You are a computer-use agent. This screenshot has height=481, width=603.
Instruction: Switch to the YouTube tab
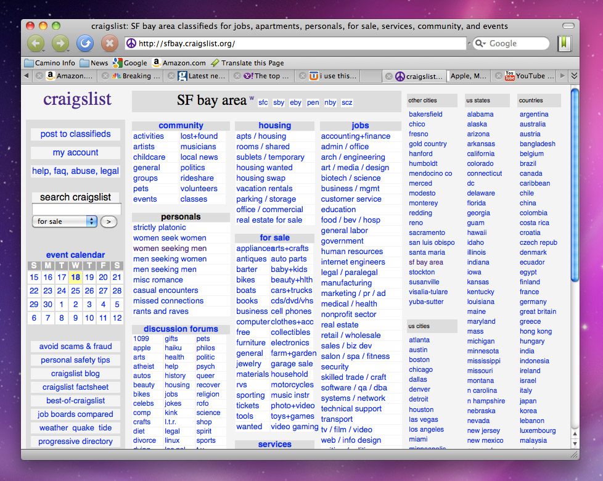[x=530, y=76]
